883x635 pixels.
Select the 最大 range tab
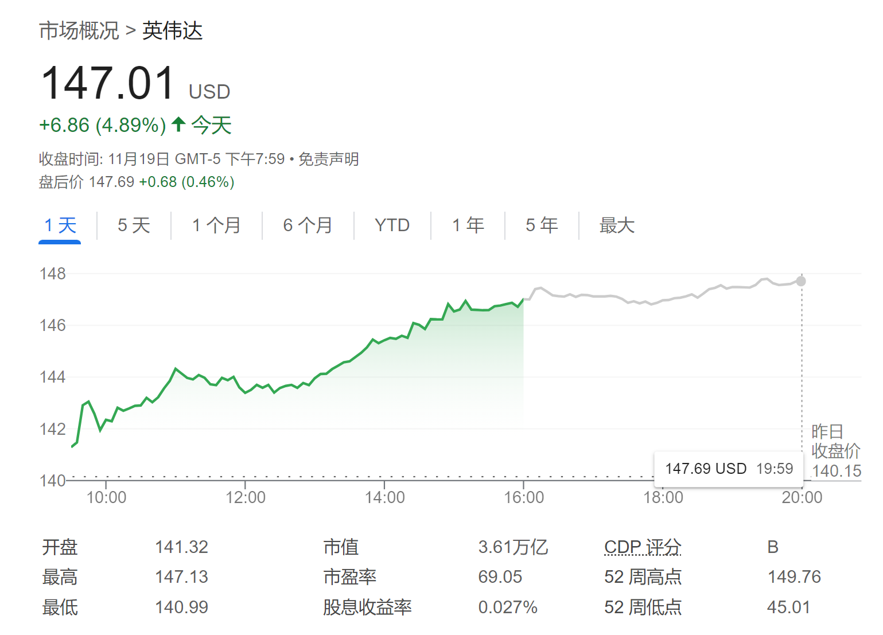617,225
